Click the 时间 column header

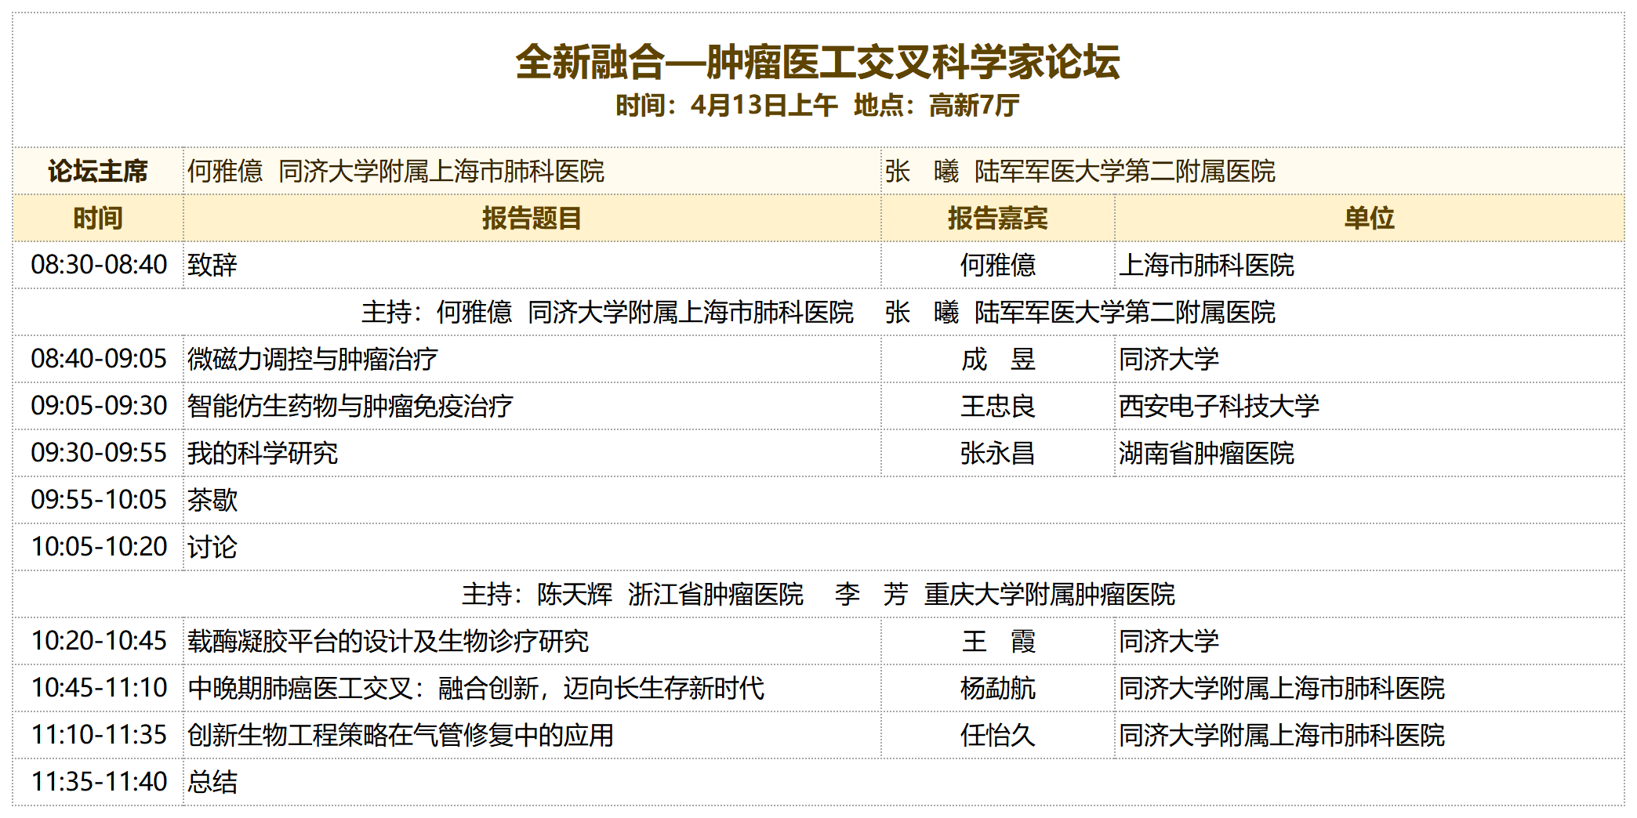[98, 218]
